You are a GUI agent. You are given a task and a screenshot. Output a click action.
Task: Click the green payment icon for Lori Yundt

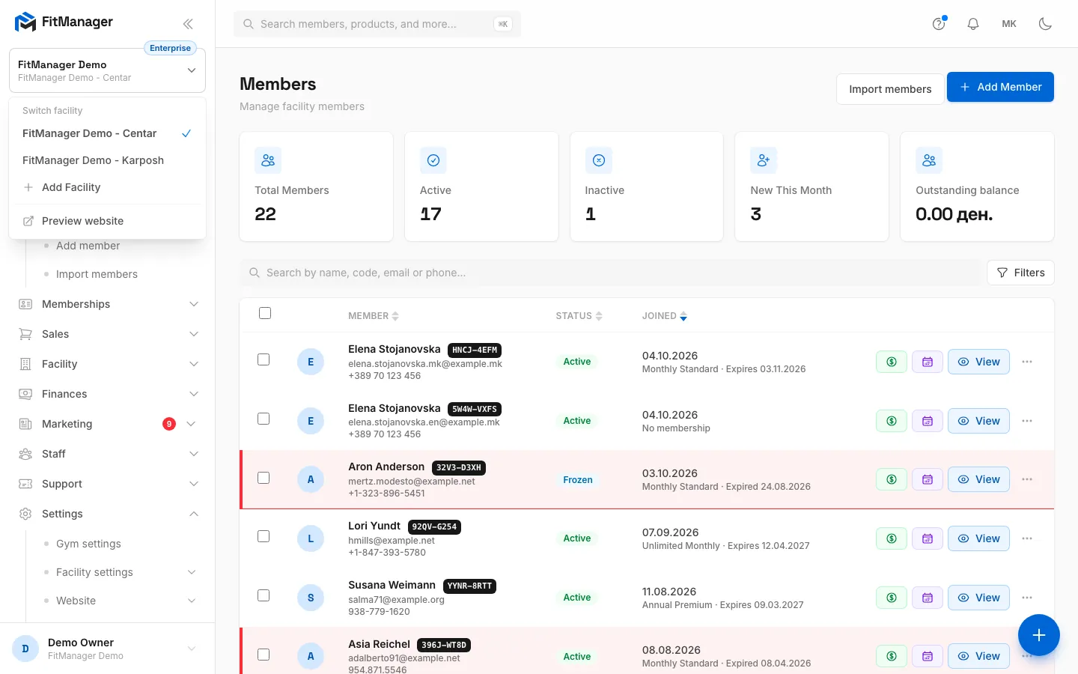point(892,538)
